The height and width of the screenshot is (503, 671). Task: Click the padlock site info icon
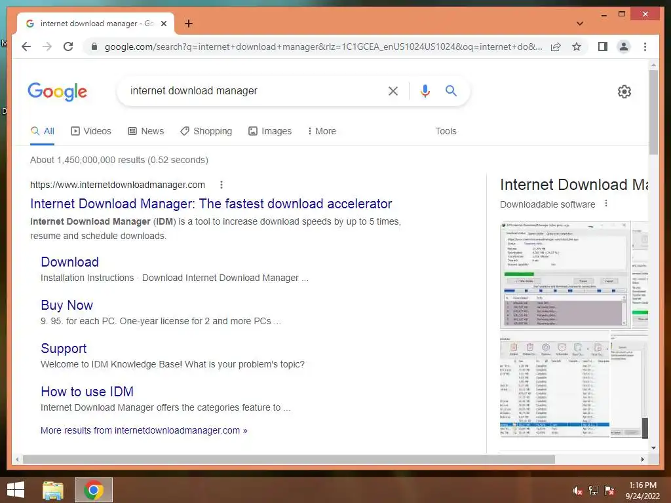point(94,47)
